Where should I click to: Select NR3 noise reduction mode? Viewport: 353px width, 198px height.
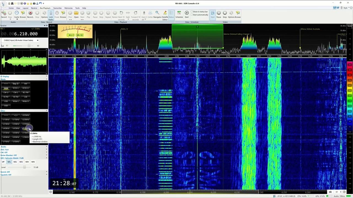(21, 162)
